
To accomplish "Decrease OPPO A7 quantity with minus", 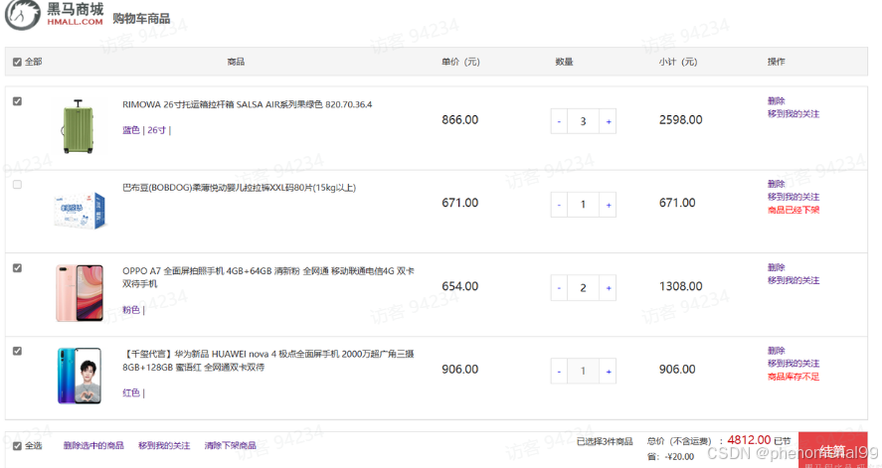I will (x=559, y=287).
